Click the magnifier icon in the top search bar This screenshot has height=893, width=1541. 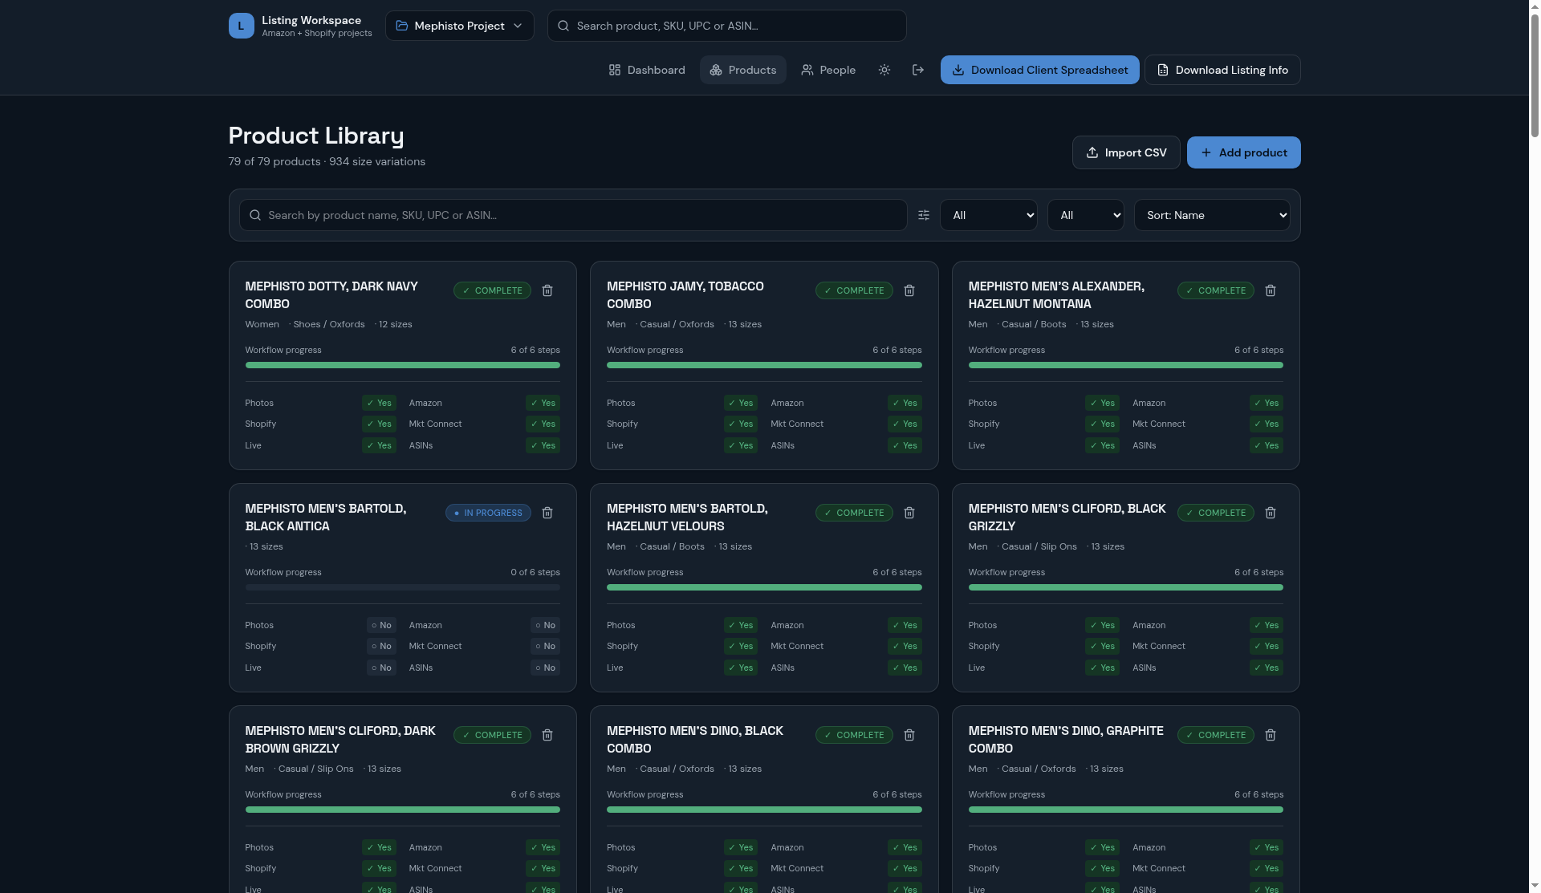(563, 26)
